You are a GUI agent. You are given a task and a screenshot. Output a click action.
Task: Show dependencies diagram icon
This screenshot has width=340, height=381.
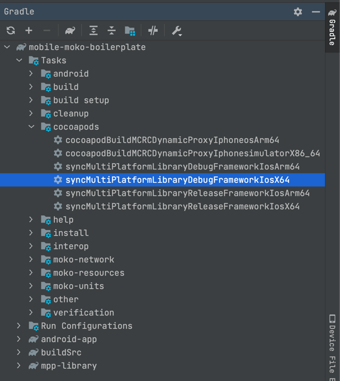(x=130, y=31)
